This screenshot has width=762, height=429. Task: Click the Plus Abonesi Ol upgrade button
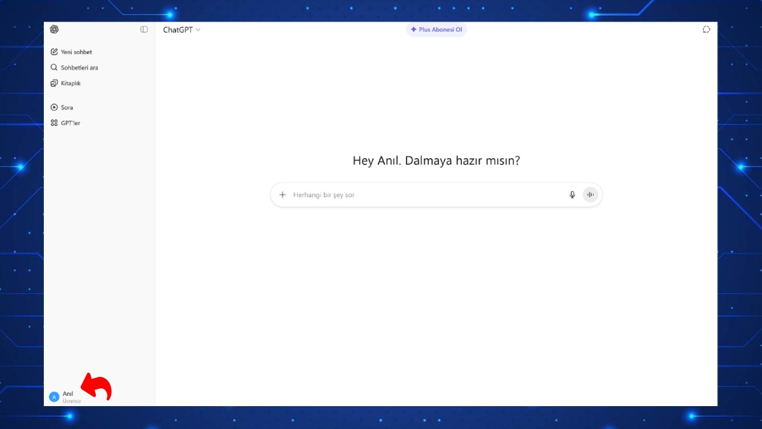[x=436, y=29]
